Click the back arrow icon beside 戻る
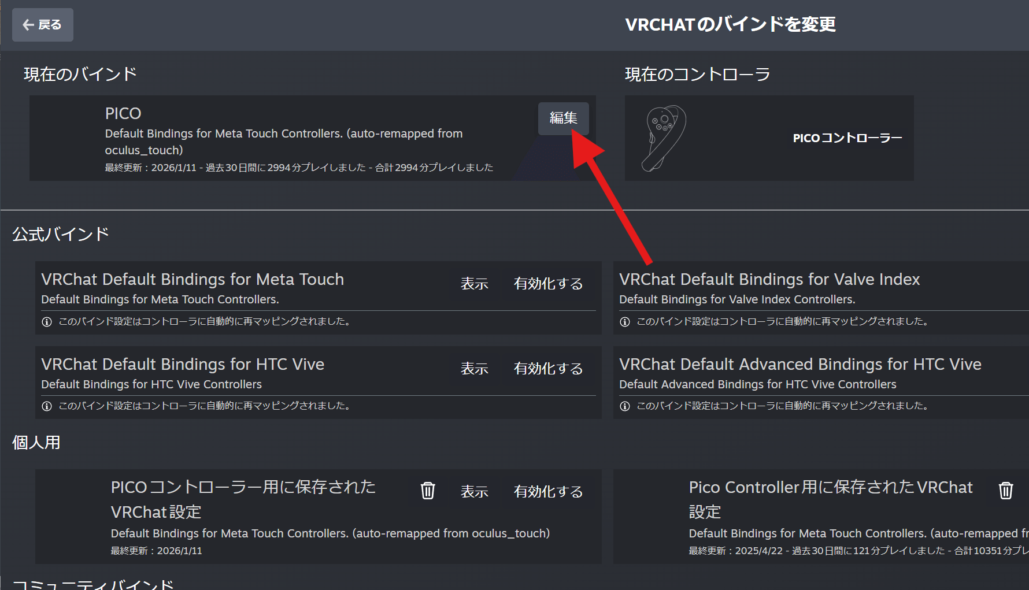 pyautogui.click(x=28, y=25)
